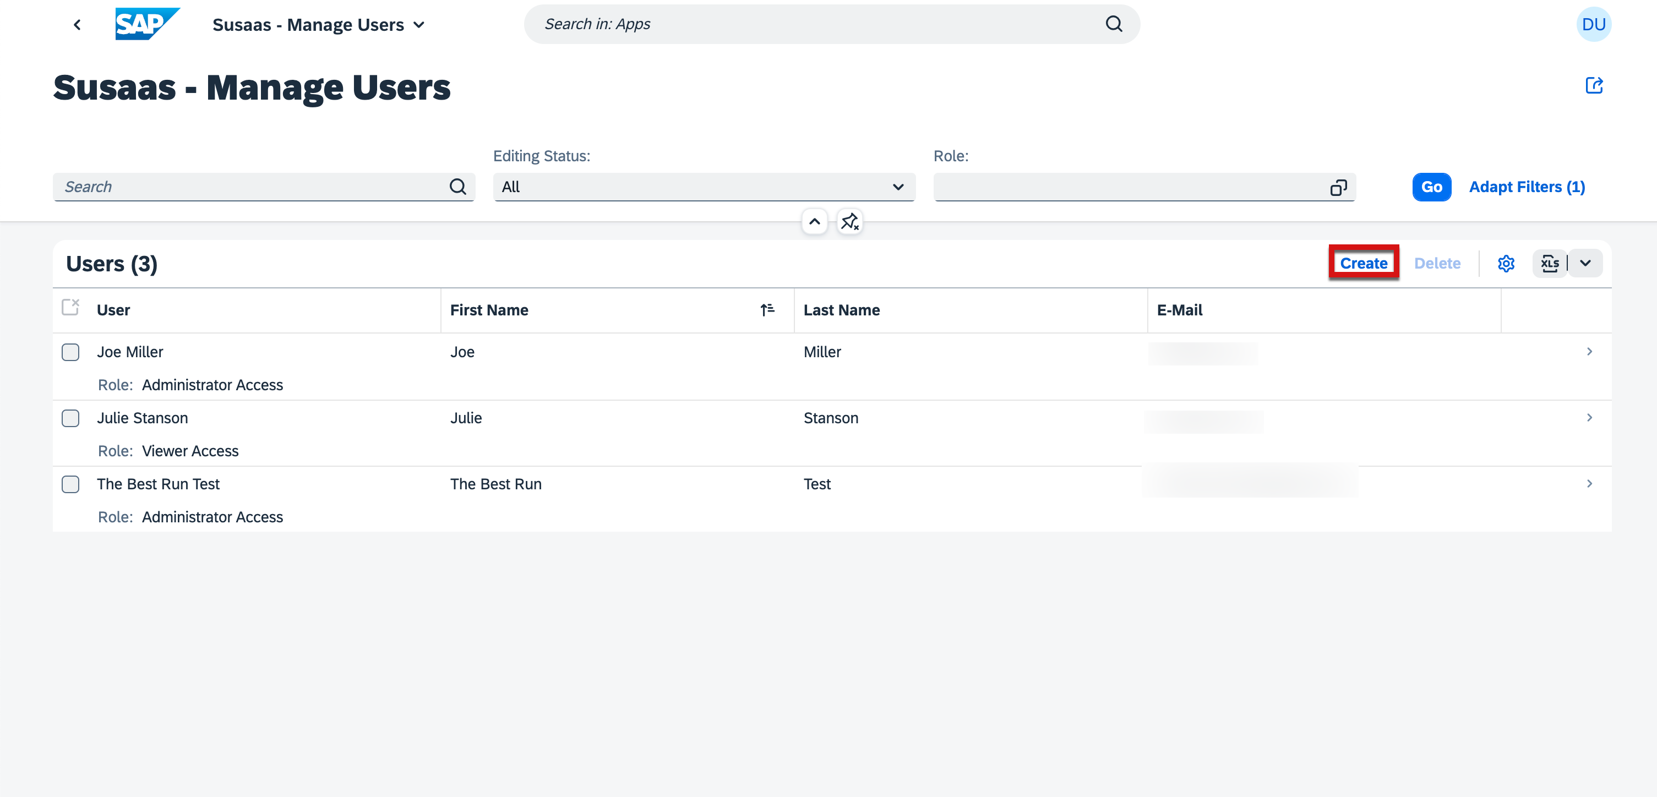Select the Joe Miller row checkbox

[x=70, y=352]
